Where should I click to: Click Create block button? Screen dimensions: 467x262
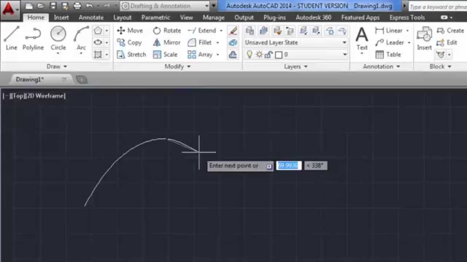tap(450, 31)
